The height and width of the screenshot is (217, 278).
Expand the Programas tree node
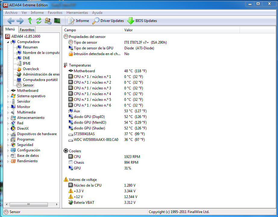[8, 140]
